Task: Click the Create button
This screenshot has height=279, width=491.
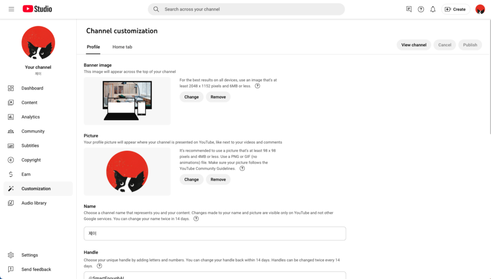Action: 456,10
